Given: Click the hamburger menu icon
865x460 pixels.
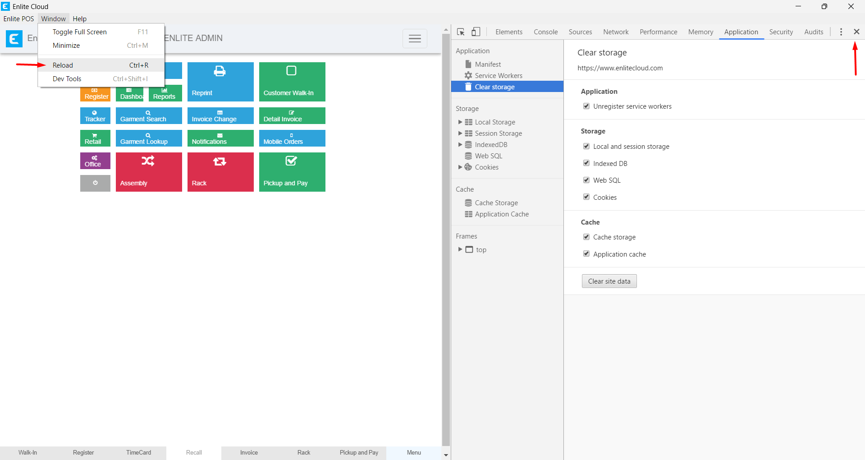Looking at the screenshot, I should pos(415,39).
